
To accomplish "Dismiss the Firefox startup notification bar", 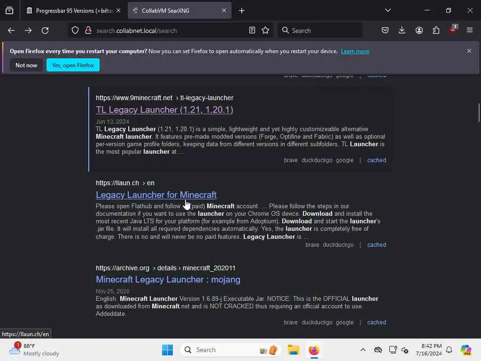I will point(469,51).
